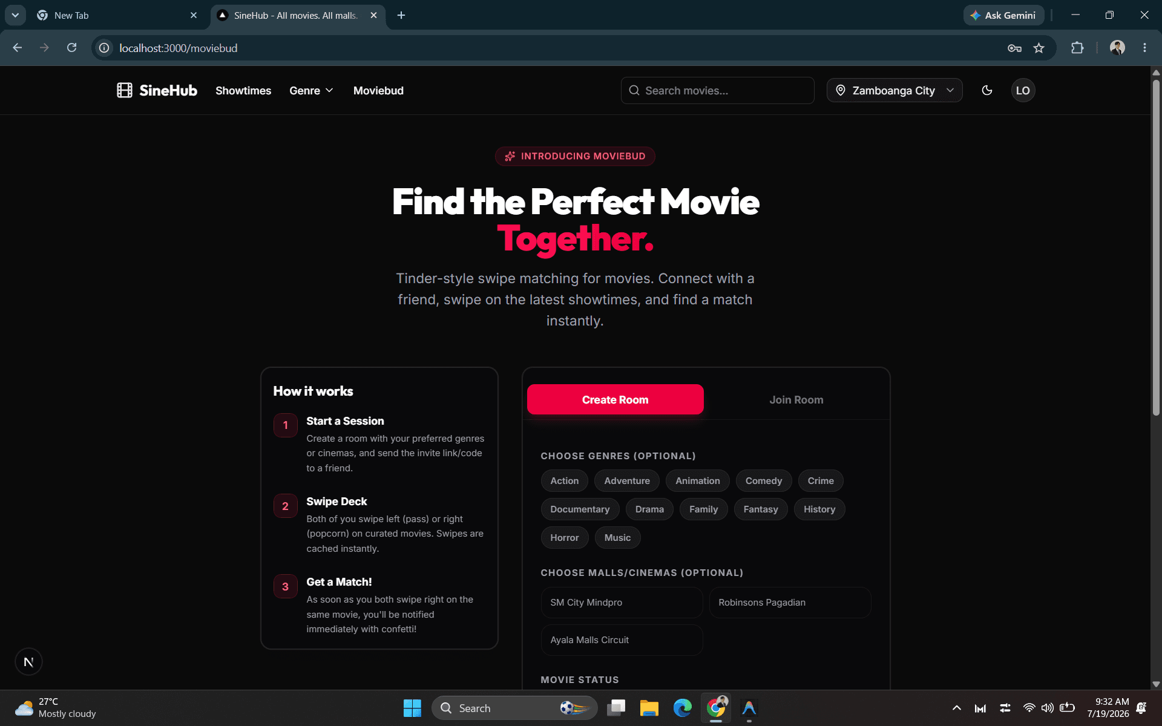Switch to Join Room tab

[x=796, y=400]
